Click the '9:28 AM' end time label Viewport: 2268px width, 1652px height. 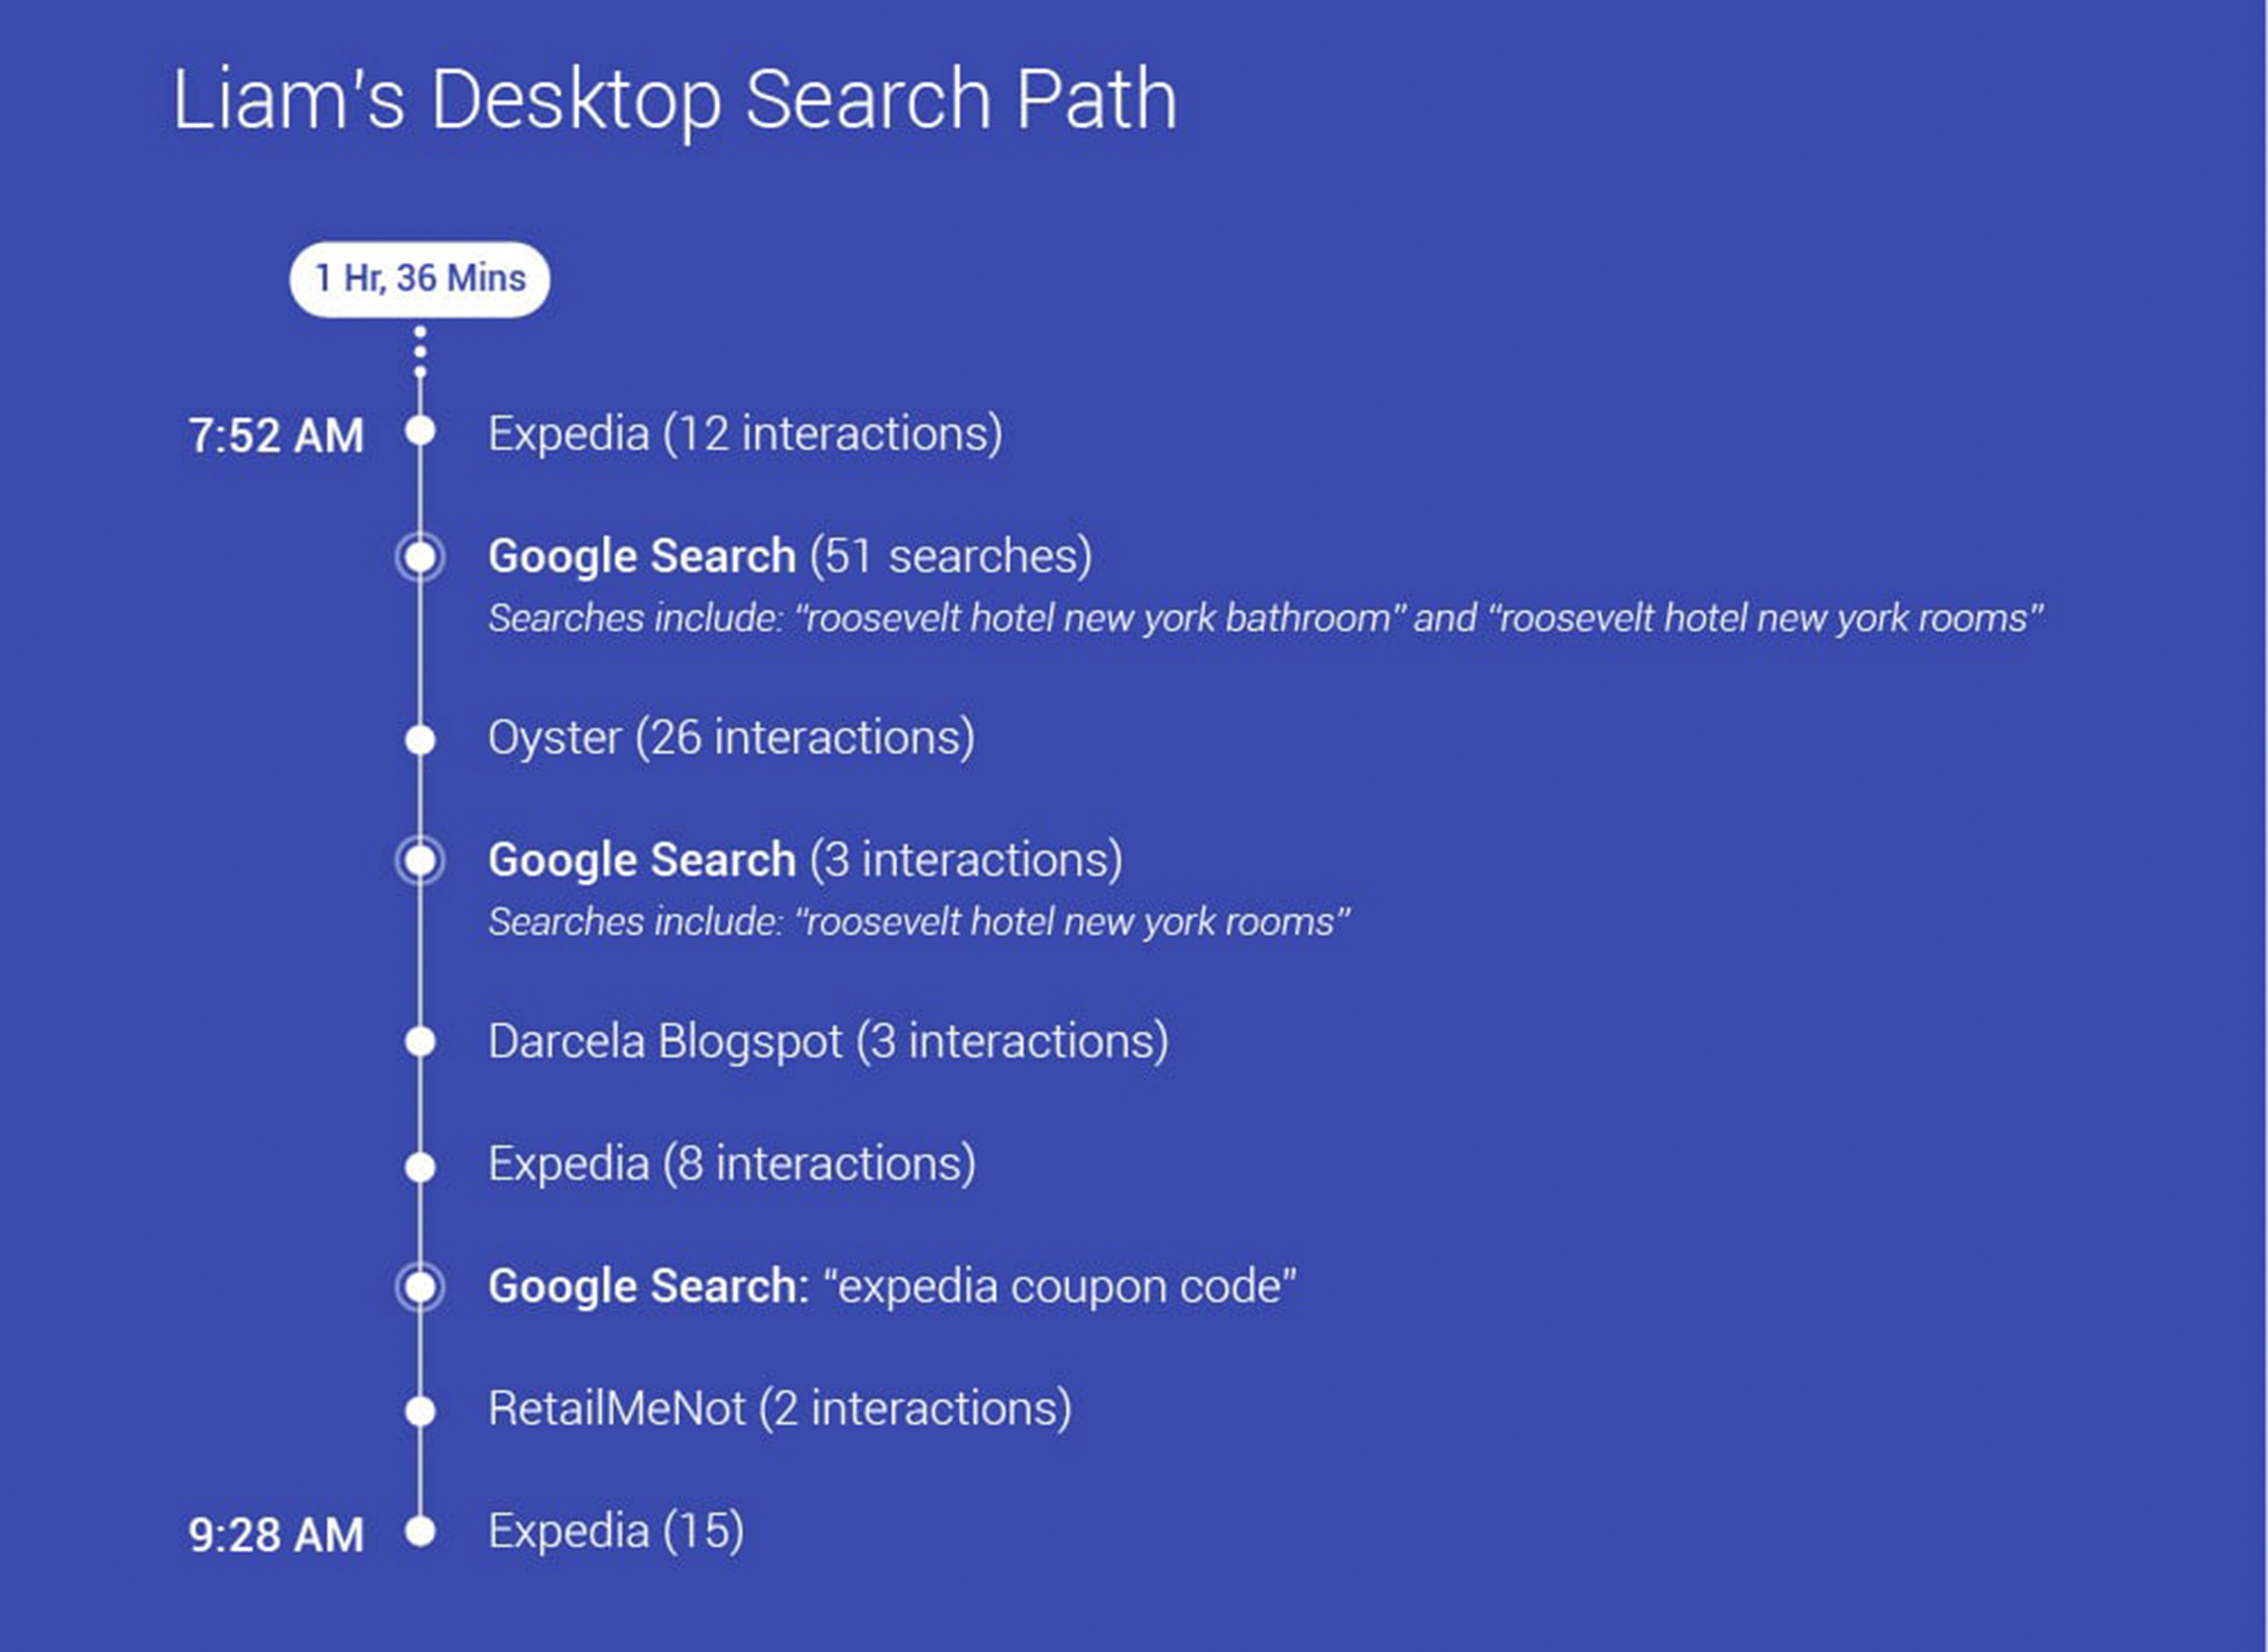click(x=276, y=1535)
